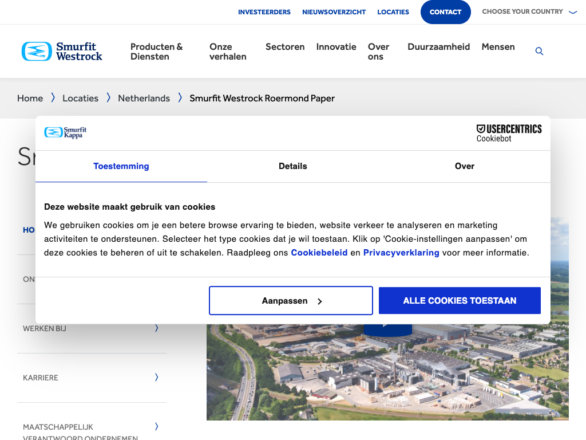Expand the Karriere sidebar chevron
This screenshot has height=440, width=586.
tap(156, 378)
